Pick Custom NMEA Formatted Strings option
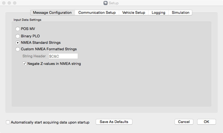Image resolution: width=223 pixels, height=133 pixels. [x=18, y=49]
